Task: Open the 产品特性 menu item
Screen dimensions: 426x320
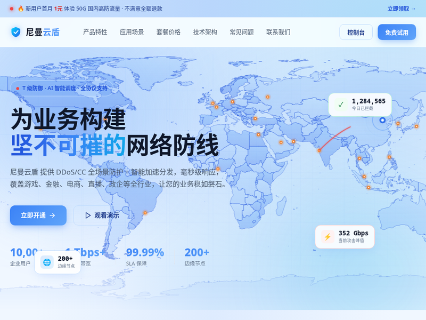Action: [95, 32]
